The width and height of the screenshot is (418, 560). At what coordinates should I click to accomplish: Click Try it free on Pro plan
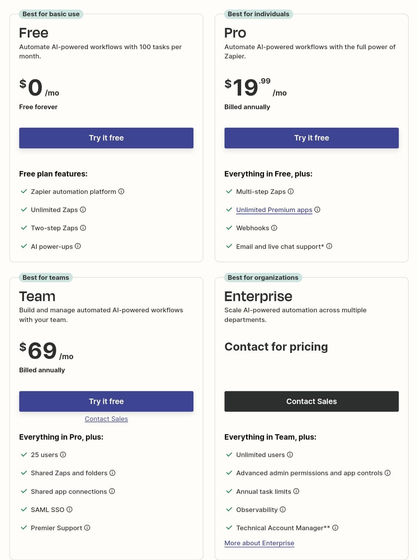click(312, 138)
